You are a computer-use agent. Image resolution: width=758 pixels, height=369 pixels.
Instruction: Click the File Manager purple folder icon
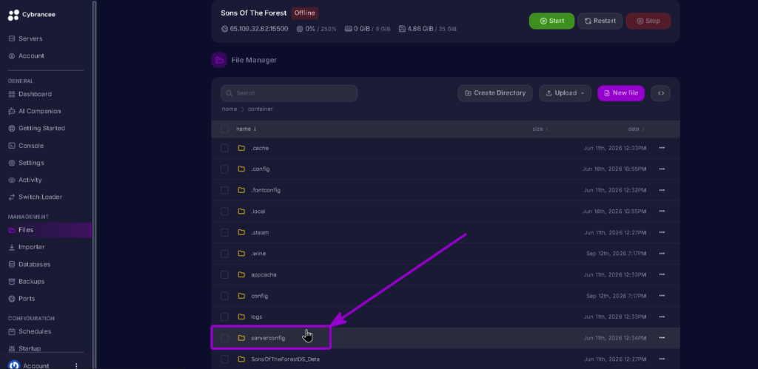coord(219,61)
